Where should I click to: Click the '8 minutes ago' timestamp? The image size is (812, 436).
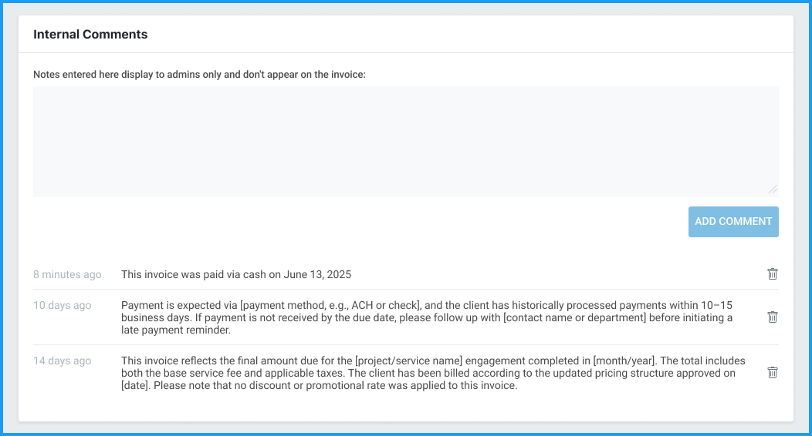(x=67, y=274)
